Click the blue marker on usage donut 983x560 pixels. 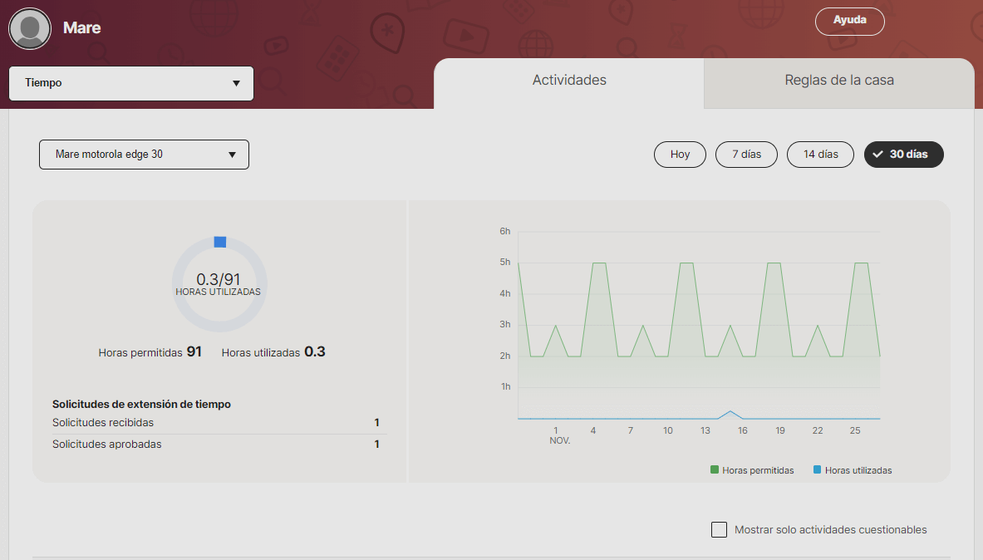pos(220,242)
